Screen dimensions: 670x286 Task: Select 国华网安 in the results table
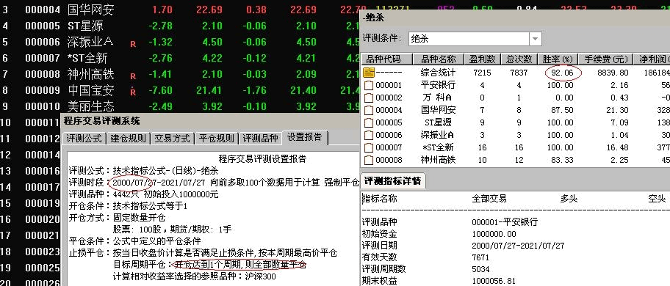point(438,110)
